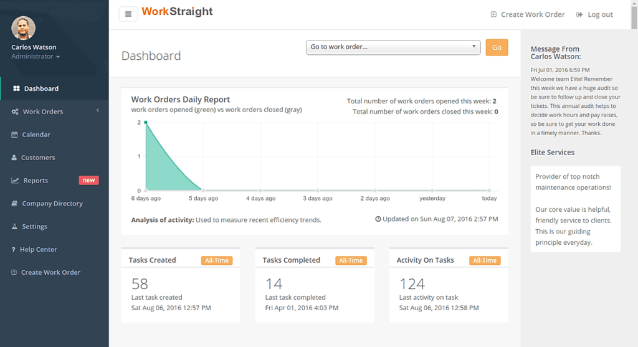Click the Calendar icon in sidebar
The image size is (638, 347).
(15, 135)
